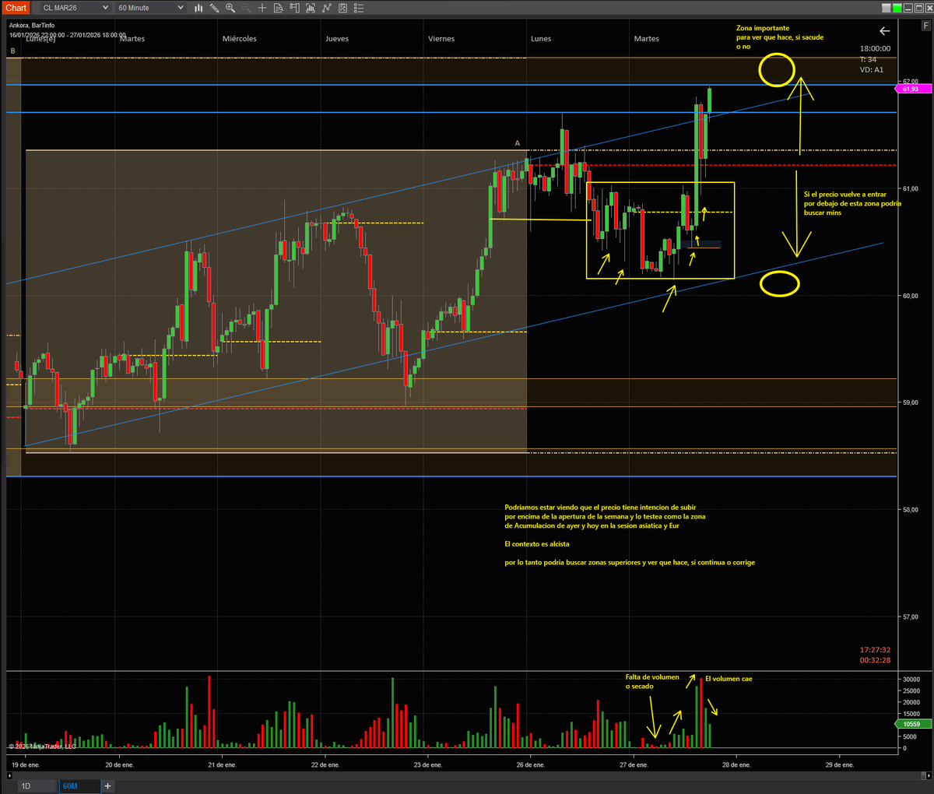Click the 62,00 price axis label
Viewport: 934px width, 794px height.
click(x=909, y=82)
